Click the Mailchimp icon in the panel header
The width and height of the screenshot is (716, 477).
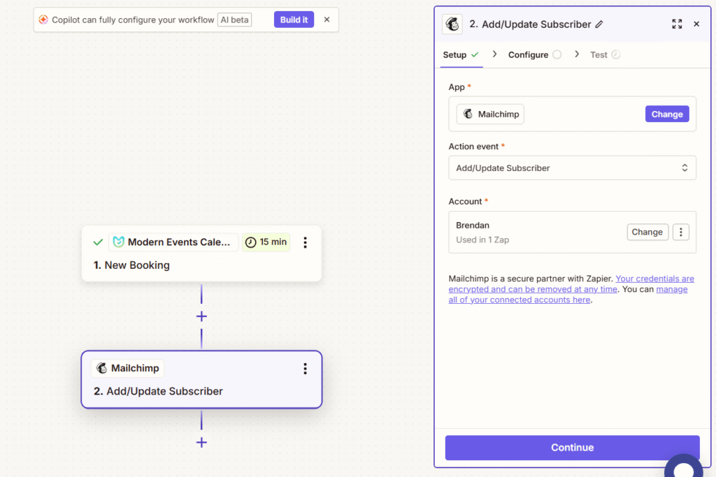(452, 24)
